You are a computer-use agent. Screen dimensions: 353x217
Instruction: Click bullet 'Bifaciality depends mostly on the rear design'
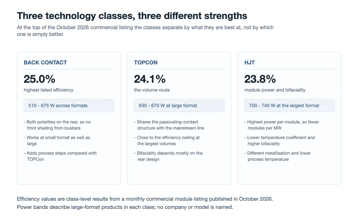tap(168, 156)
